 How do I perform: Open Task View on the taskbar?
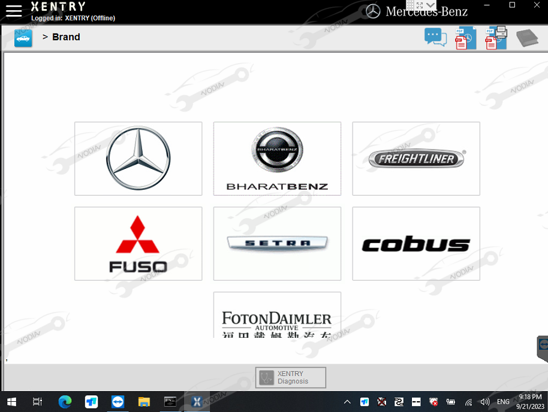37,402
